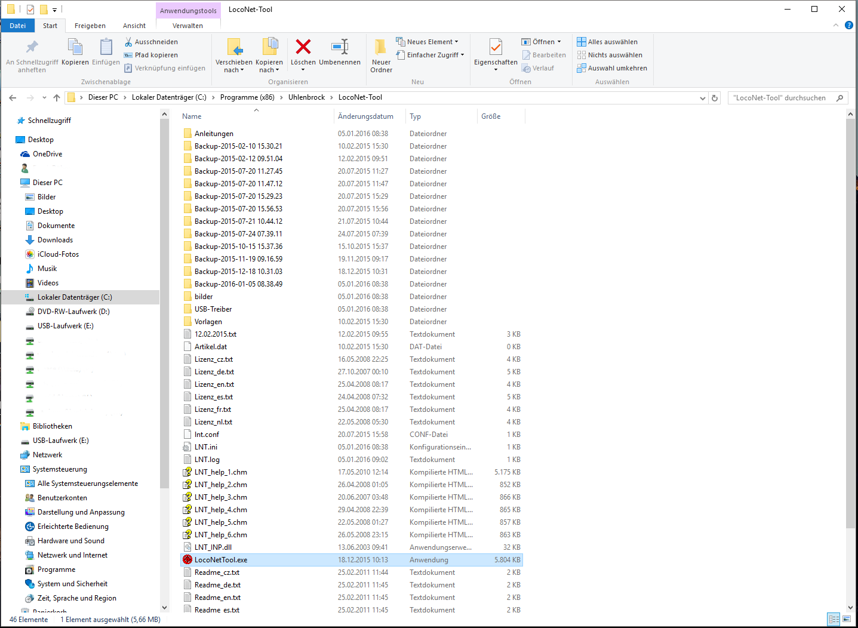Switch to the Start ribbon tab
The height and width of the screenshot is (628, 858).
(50, 26)
